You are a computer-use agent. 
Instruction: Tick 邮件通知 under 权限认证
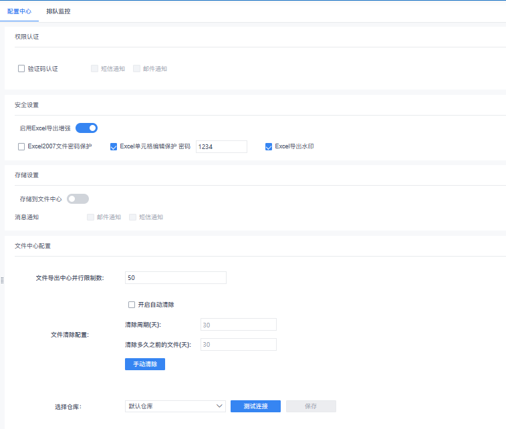tap(136, 69)
